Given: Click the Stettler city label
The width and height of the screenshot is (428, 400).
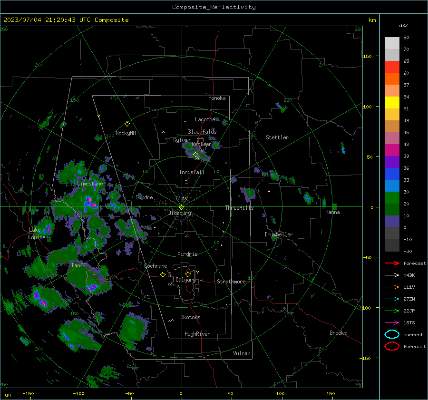Looking at the screenshot, I should pyautogui.click(x=277, y=137).
